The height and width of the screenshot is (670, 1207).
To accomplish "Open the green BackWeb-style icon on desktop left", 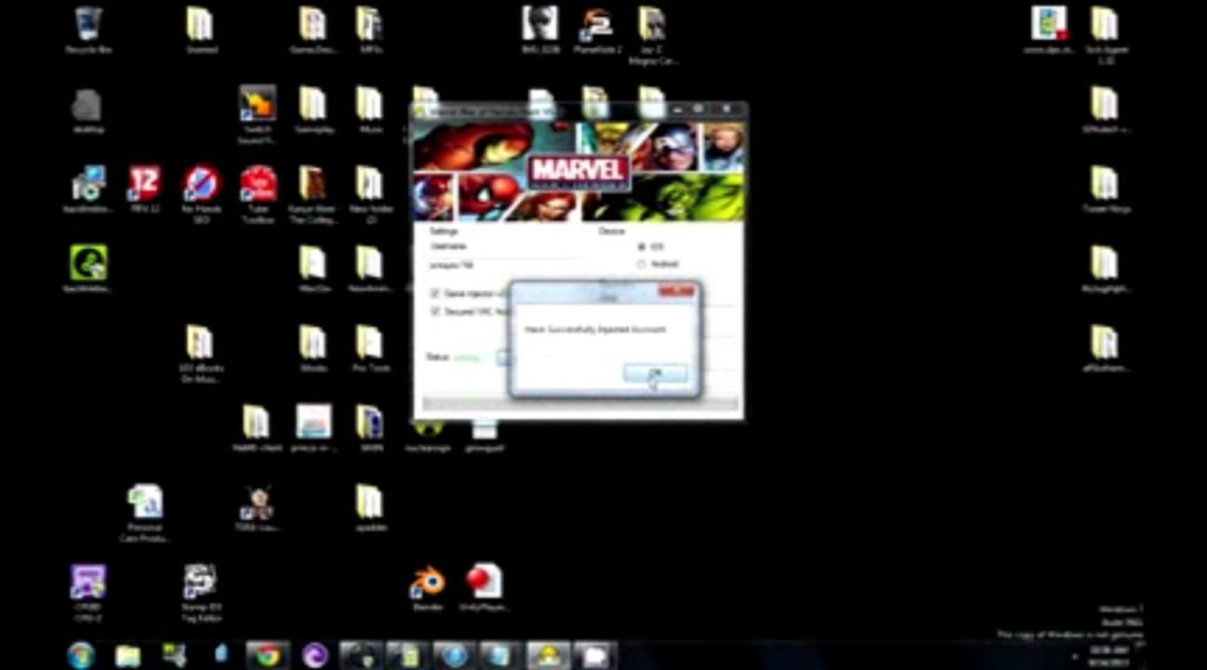I will tap(88, 268).
